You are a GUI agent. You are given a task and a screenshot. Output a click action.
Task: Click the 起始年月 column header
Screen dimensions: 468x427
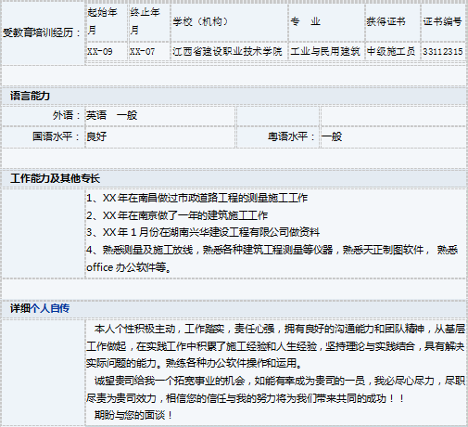click(102, 21)
